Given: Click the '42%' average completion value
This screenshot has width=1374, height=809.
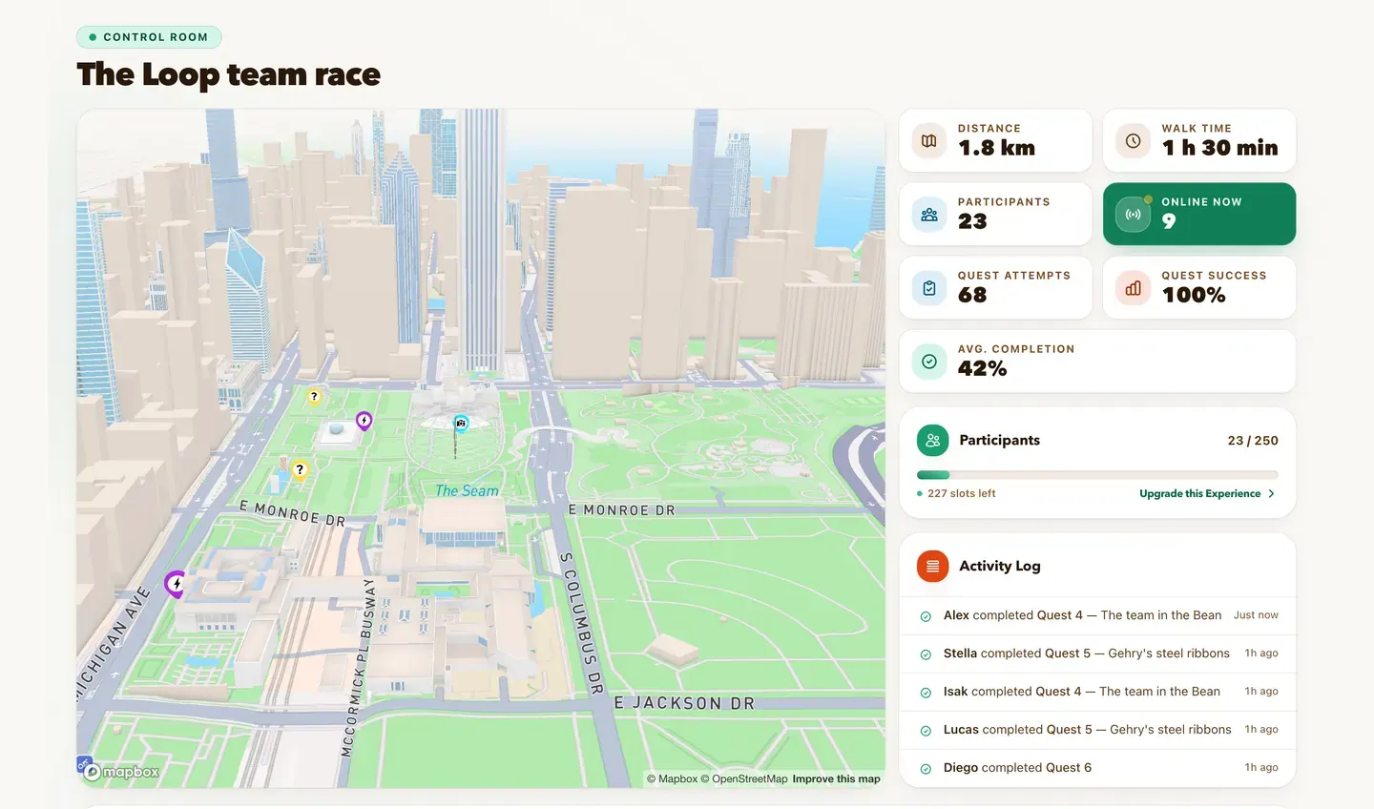Looking at the screenshot, I should (x=982, y=368).
